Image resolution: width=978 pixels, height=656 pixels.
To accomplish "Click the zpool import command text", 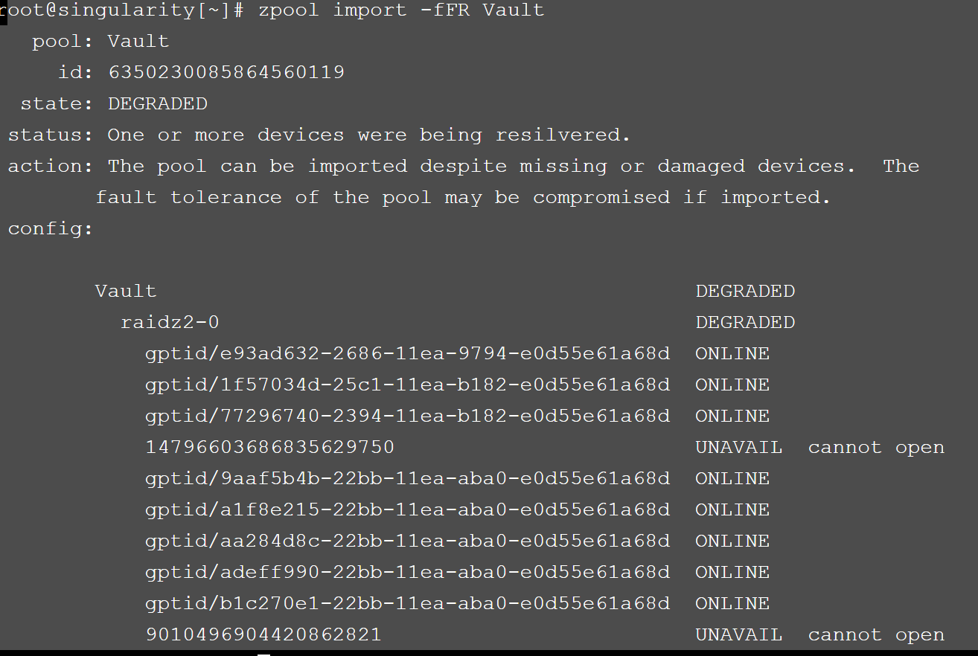I will [x=401, y=10].
